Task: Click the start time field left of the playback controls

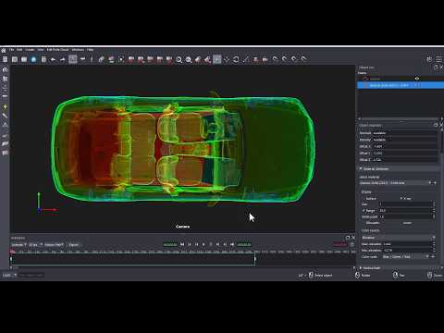Action: pyautogui.click(x=170, y=244)
